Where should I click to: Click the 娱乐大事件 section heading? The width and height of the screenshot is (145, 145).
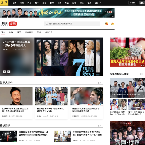pos(6,83)
